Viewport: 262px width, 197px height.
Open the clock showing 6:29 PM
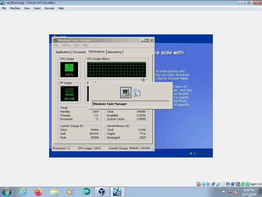(249, 192)
